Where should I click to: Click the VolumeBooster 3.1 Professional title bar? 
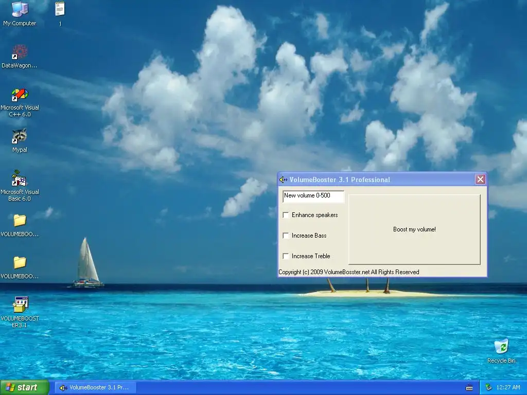point(382,179)
